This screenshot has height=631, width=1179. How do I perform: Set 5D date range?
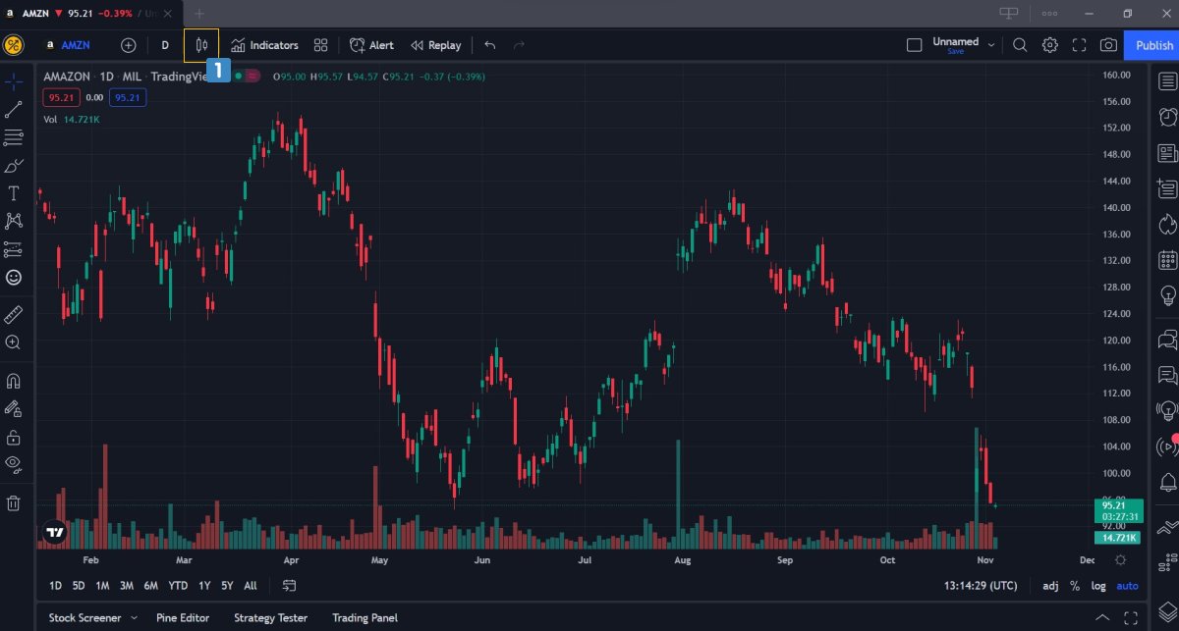pos(79,586)
